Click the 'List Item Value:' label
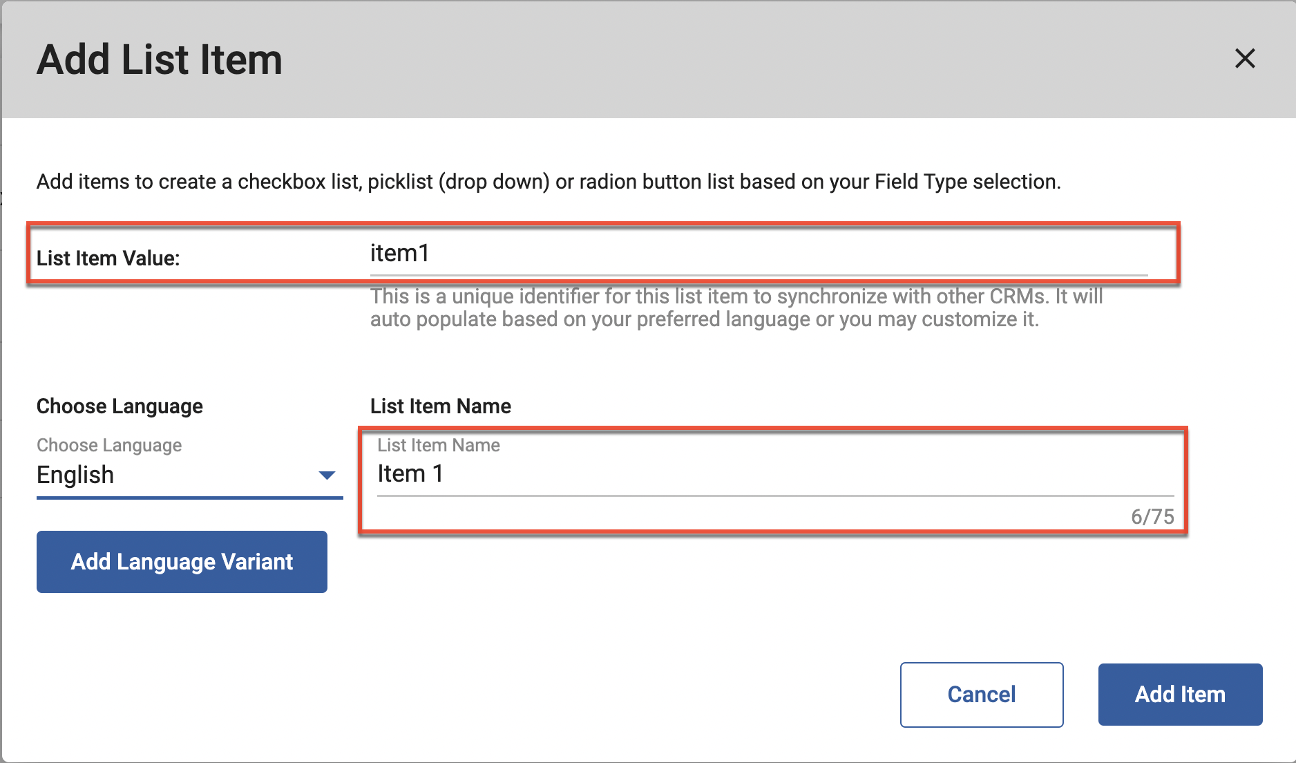 [x=108, y=258]
